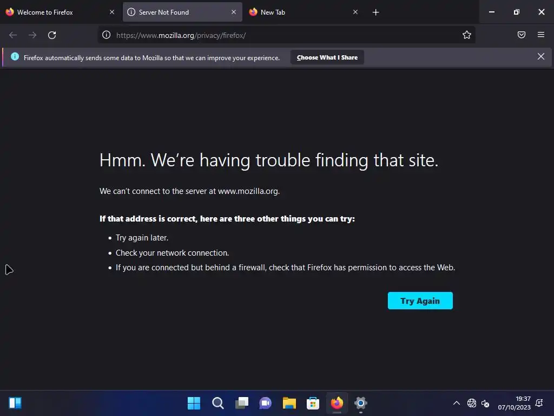
Task: Click 'We can't connect to the server' text
Action: [x=190, y=191]
